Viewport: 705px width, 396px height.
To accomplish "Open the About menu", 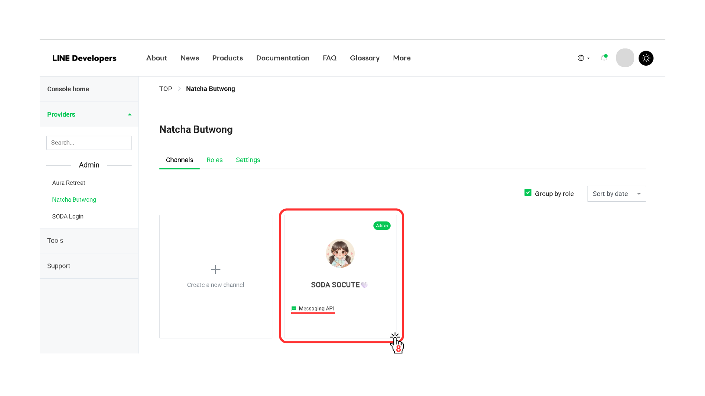I will (157, 58).
